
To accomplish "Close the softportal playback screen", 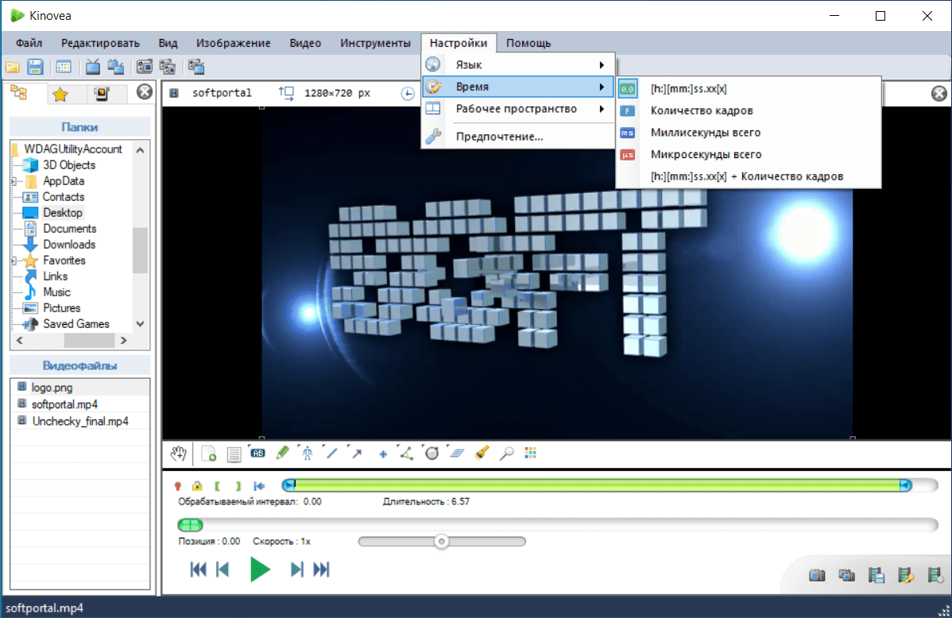I will [x=938, y=93].
